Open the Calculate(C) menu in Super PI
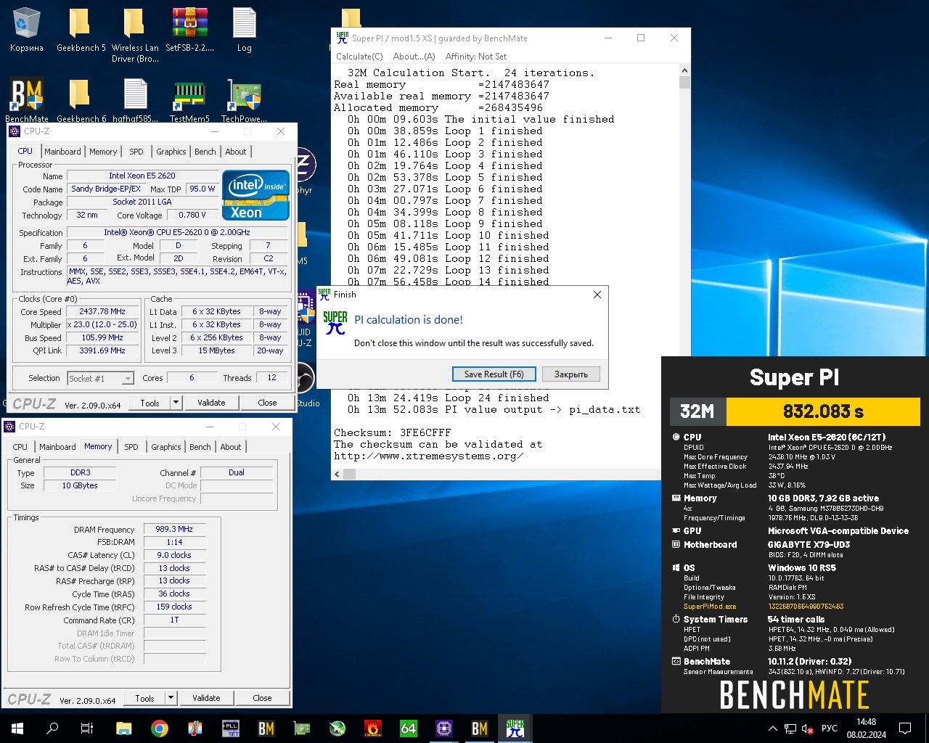 (x=359, y=57)
